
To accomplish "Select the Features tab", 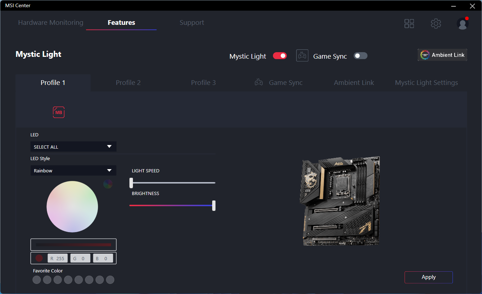I will 121,23.
